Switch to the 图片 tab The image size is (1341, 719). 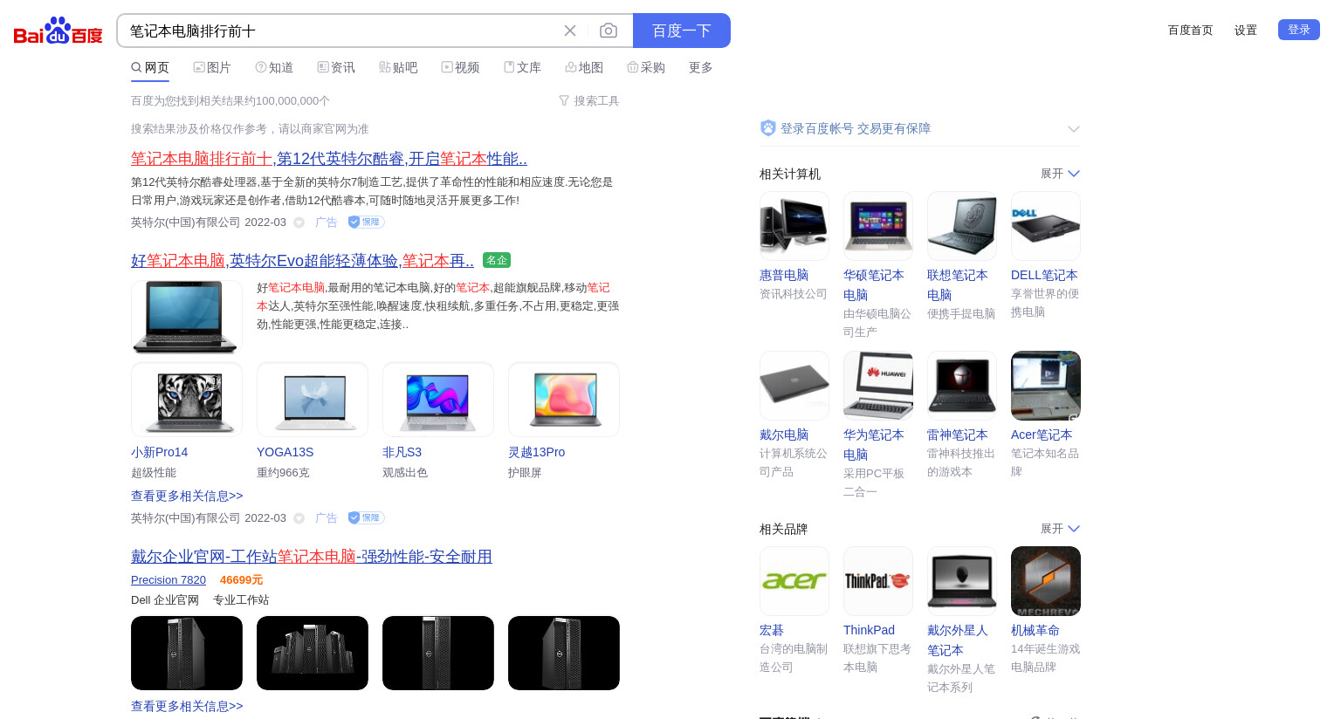click(x=212, y=67)
